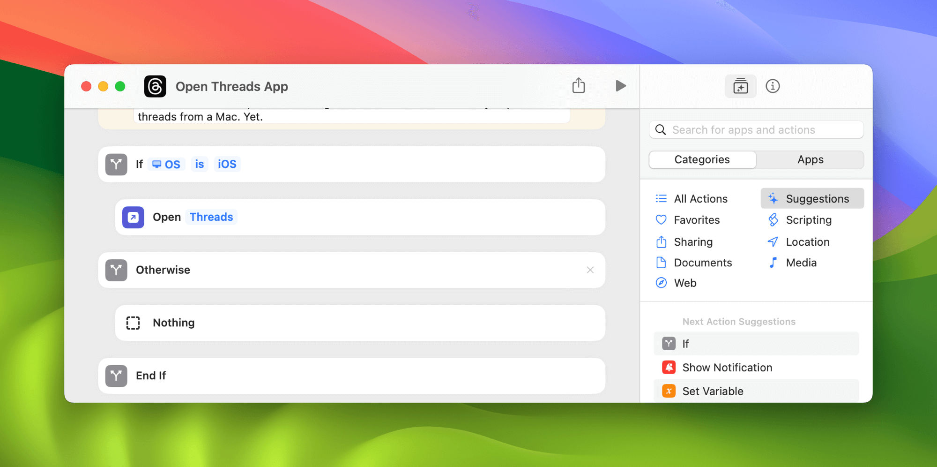Share the shortcut via share icon
The width and height of the screenshot is (937, 467).
click(x=579, y=86)
